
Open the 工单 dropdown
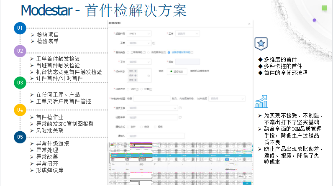point(139,43)
